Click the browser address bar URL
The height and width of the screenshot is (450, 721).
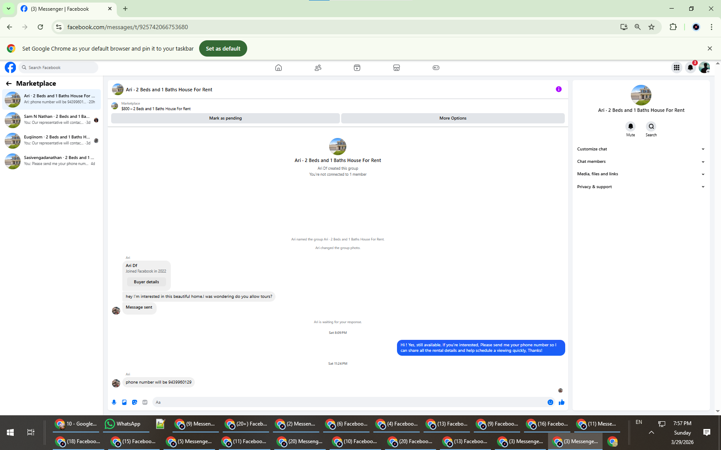[x=127, y=27]
